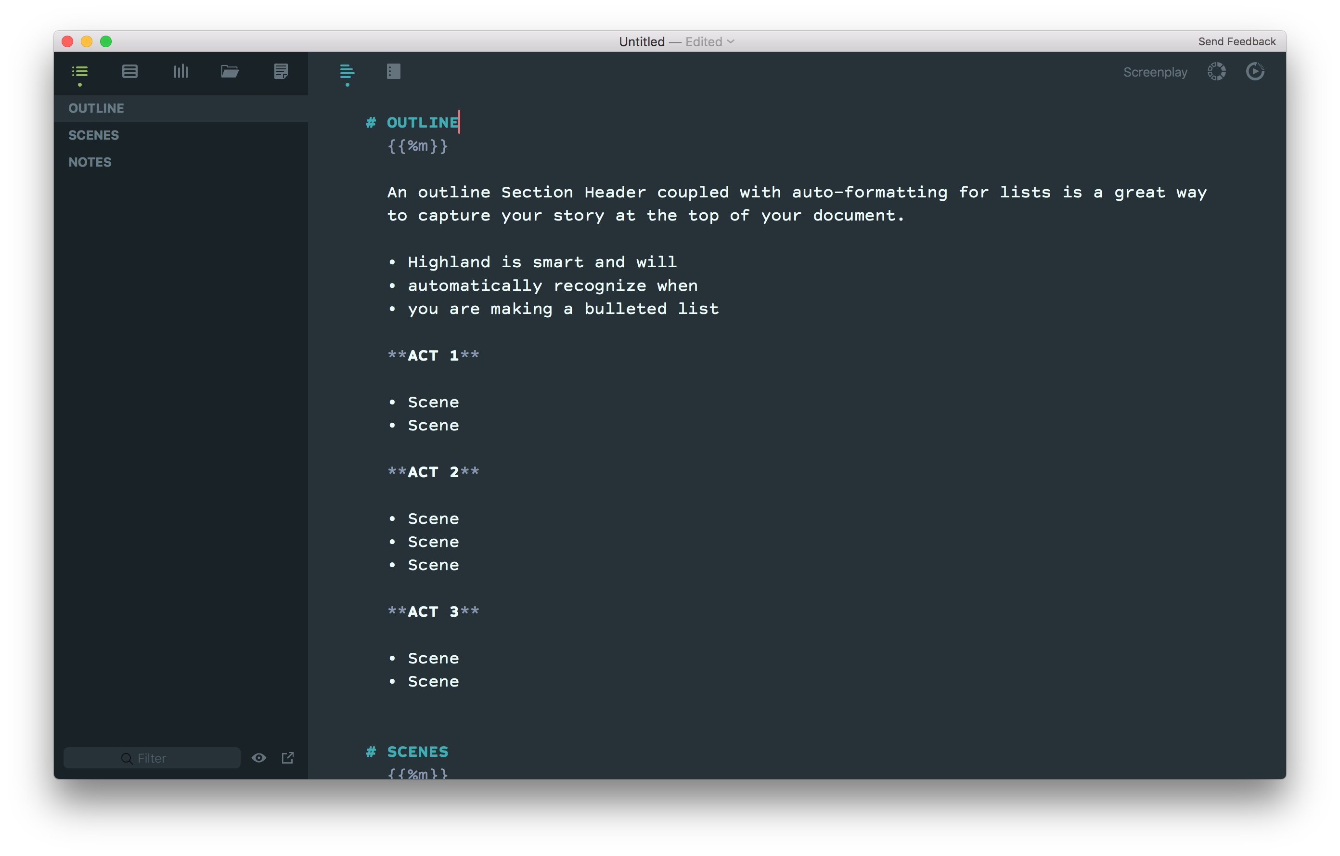
Task: Pop out the navigator into window
Action: 288,757
